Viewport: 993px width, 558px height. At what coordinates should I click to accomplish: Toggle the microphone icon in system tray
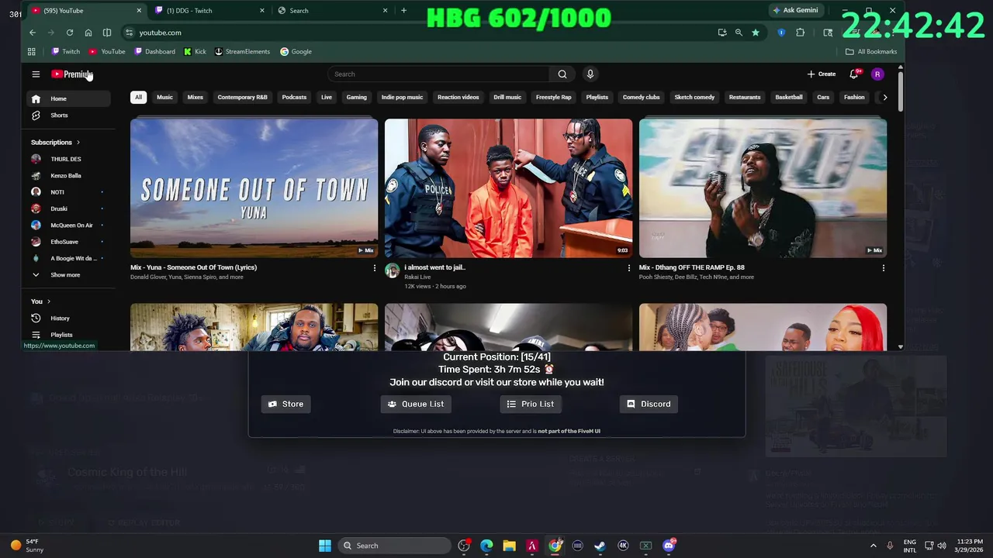coord(890,546)
